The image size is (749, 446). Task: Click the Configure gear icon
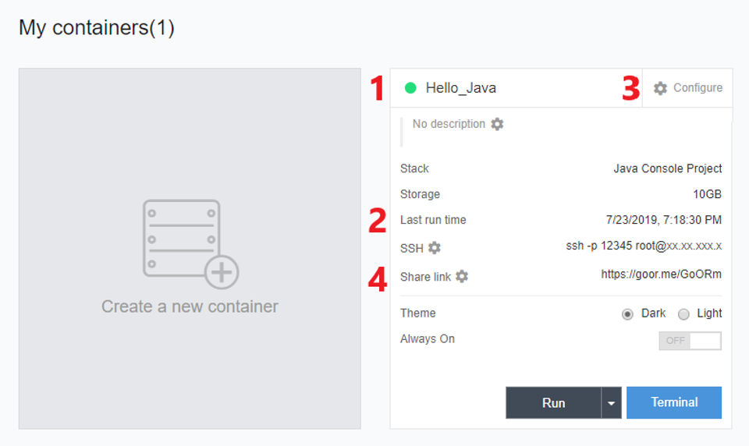pos(660,88)
